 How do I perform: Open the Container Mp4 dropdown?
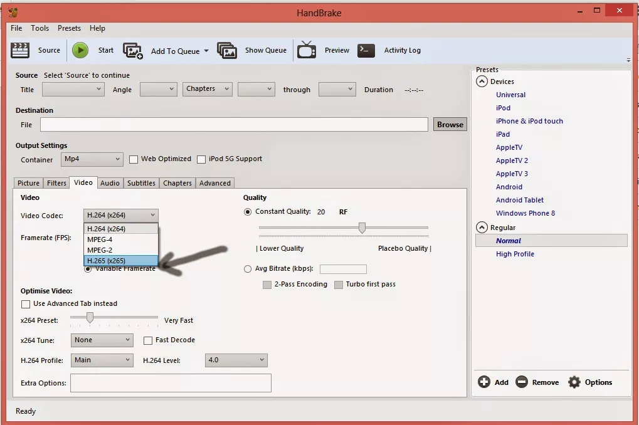92,159
